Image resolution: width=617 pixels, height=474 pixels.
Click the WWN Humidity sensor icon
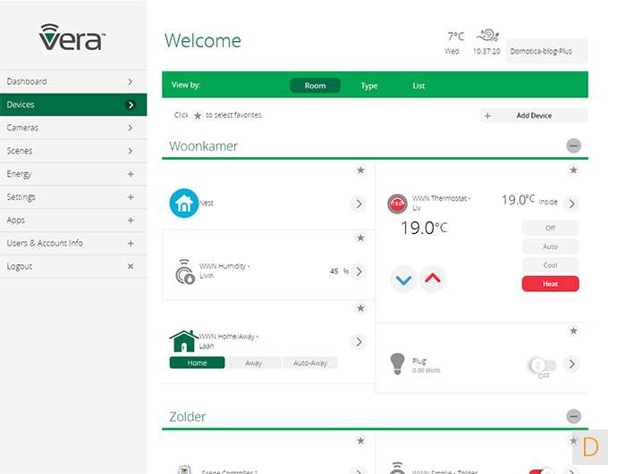point(184,271)
